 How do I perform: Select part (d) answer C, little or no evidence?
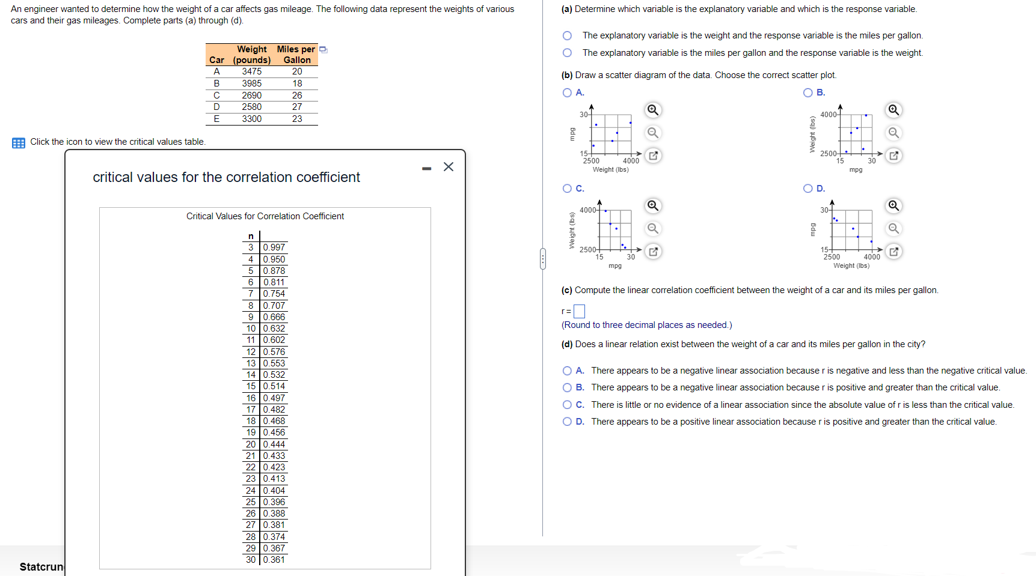567,405
